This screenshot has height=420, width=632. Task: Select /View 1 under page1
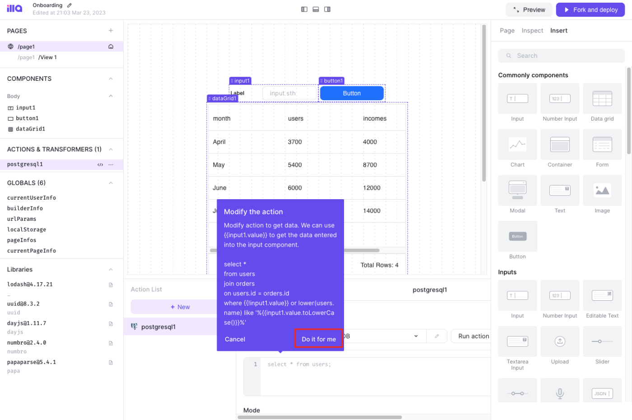[x=47, y=57]
